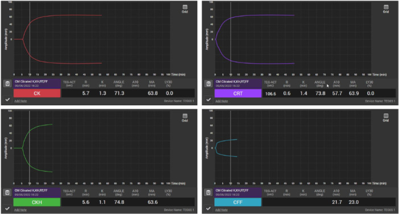
Task: Click TEG-ACT column header in CK panel
Action: click(x=69, y=83)
